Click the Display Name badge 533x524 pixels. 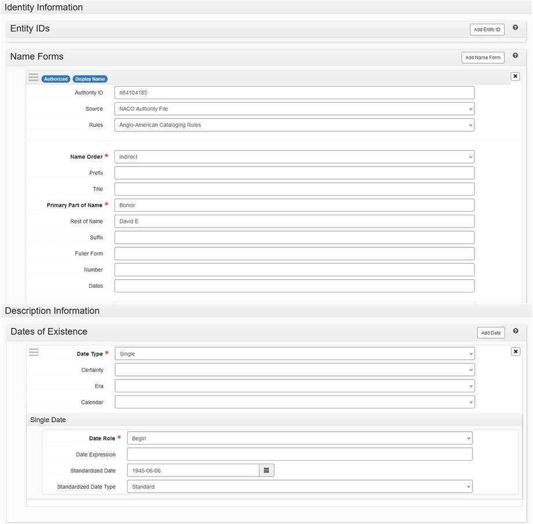tap(90, 79)
